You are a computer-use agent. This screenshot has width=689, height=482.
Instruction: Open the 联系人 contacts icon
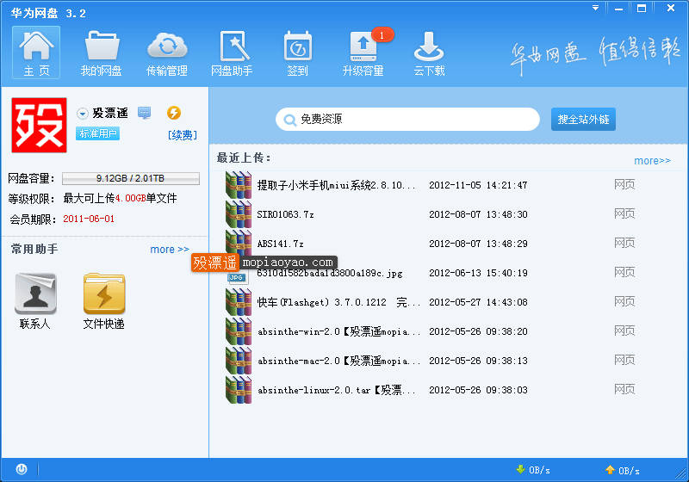click(35, 301)
